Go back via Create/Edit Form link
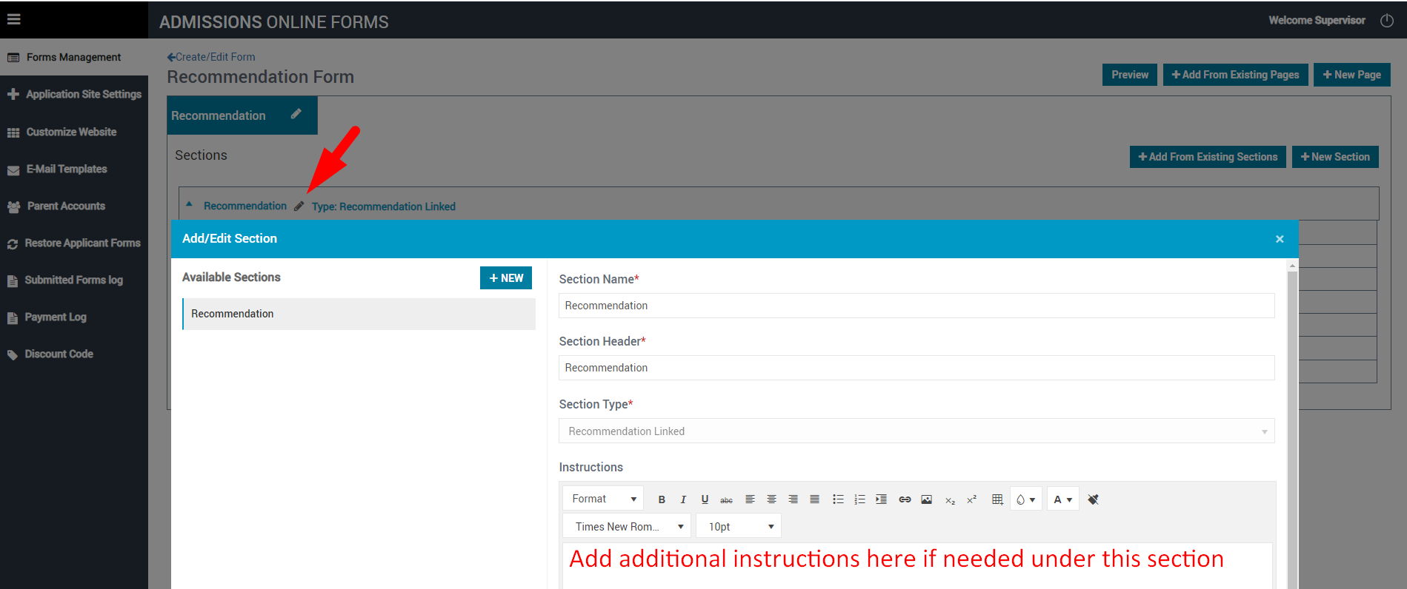 click(x=211, y=57)
